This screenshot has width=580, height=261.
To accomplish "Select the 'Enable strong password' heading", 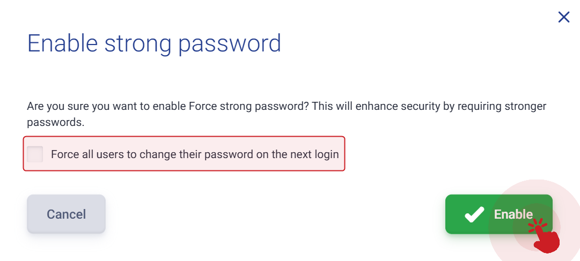I will (x=154, y=44).
